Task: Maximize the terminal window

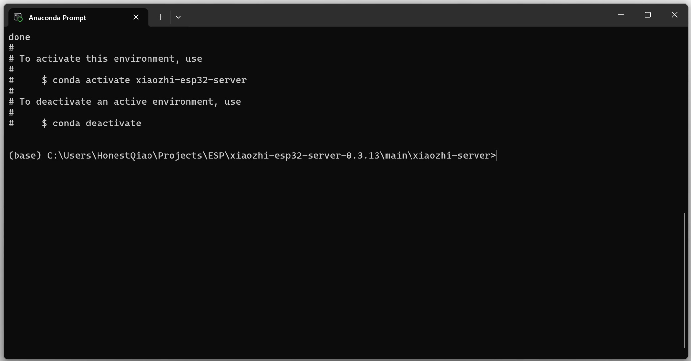Action: click(x=648, y=15)
